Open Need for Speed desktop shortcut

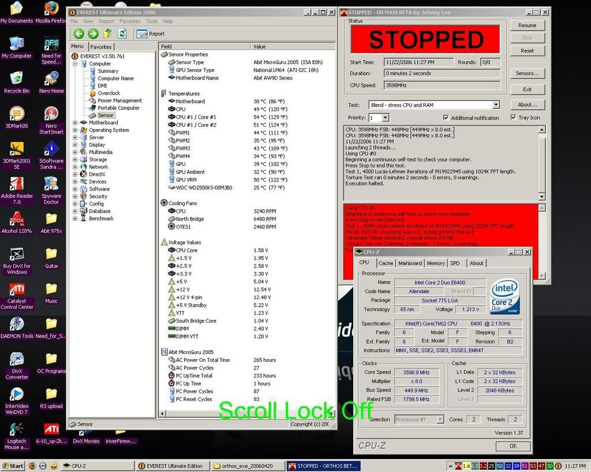tap(51, 51)
